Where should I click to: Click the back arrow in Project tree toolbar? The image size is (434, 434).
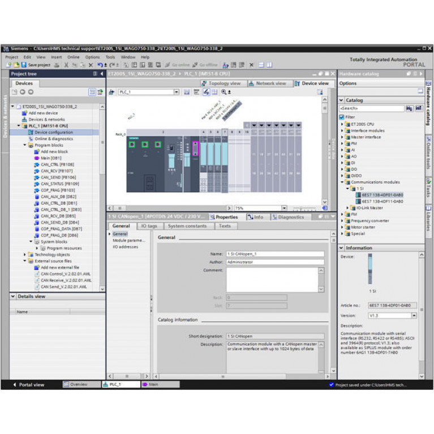tap(23, 92)
